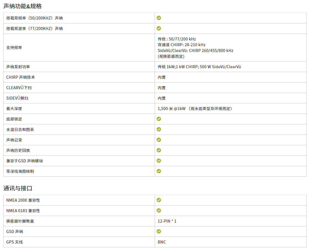This screenshot has width=314, height=252.
Task: Click checkmark icon for 搭载双频率 (50/200KHZ) 声纳
Action: click(x=159, y=18)
